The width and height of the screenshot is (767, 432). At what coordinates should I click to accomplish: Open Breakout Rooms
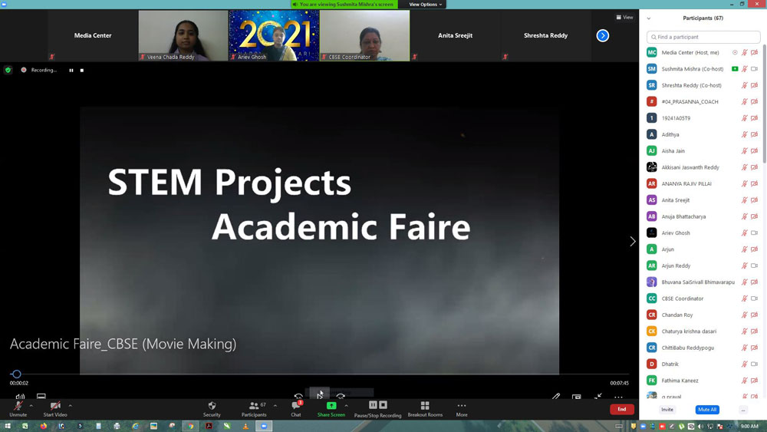point(425,408)
